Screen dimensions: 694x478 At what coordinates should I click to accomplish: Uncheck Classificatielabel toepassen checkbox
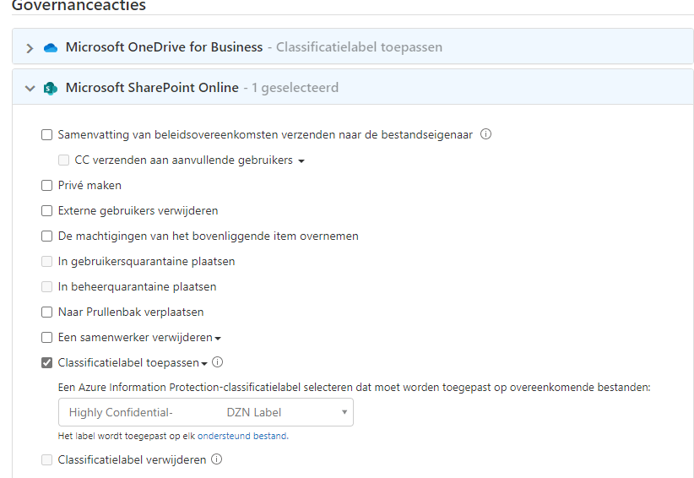[47, 363]
